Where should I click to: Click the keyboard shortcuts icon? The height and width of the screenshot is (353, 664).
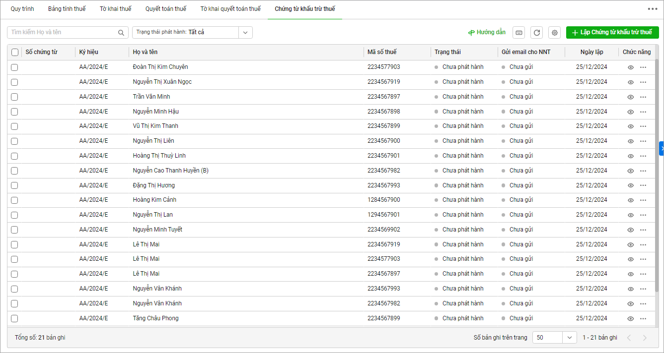[518, 33]
